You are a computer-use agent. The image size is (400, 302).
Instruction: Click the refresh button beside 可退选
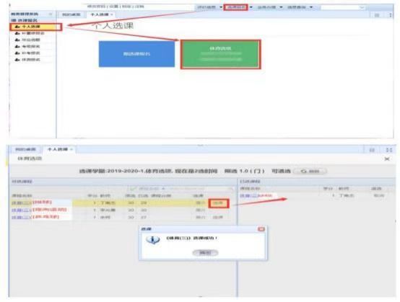310,171
